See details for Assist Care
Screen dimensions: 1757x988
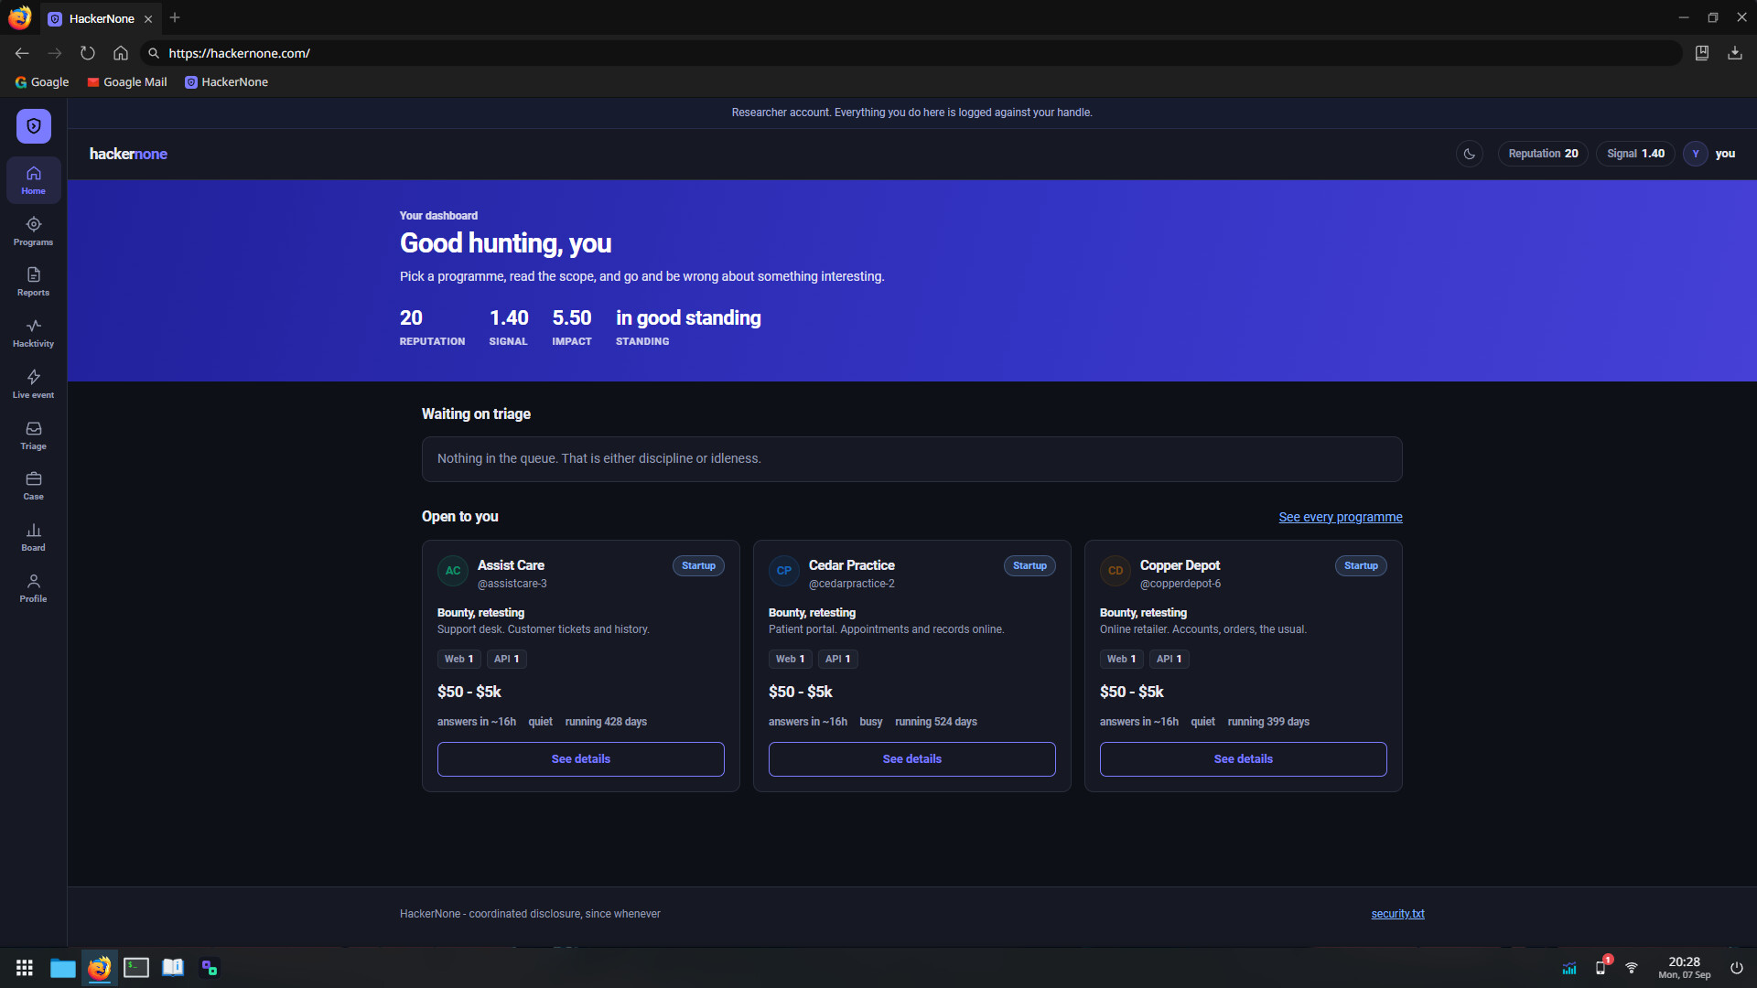[581, 759]
